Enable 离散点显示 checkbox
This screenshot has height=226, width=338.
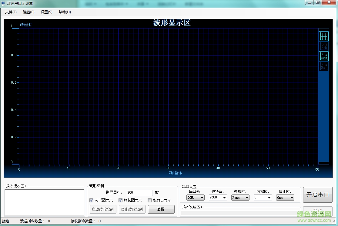click(x=150, y=201)
